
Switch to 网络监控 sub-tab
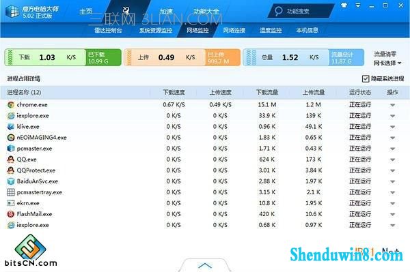197,30
